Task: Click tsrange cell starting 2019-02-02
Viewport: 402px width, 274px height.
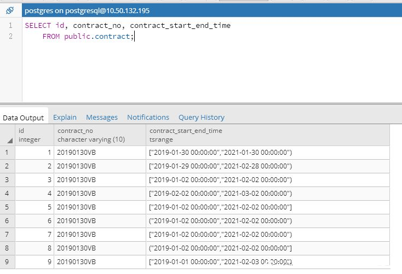Action: pos(268,194)
